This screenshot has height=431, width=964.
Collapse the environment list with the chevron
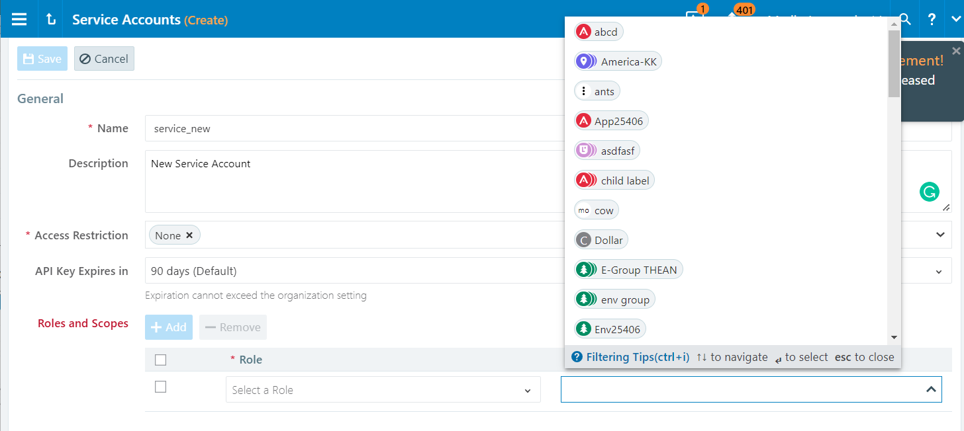[932, 389]
